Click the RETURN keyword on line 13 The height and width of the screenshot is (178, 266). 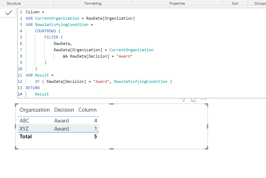[x=32, y=88]
